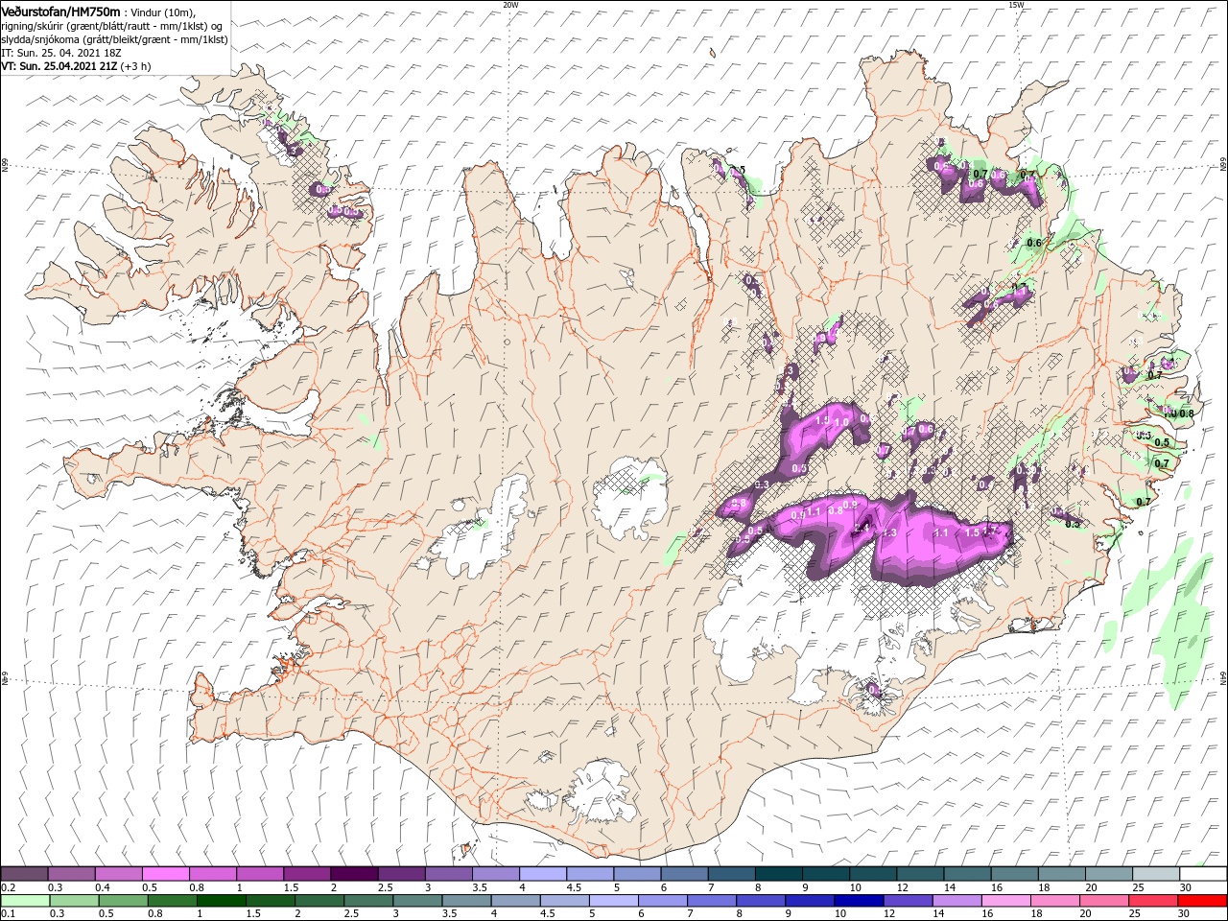Select the dark teal 9 swatch in upper legend row
1228x921 pixels.
[826, 874]
